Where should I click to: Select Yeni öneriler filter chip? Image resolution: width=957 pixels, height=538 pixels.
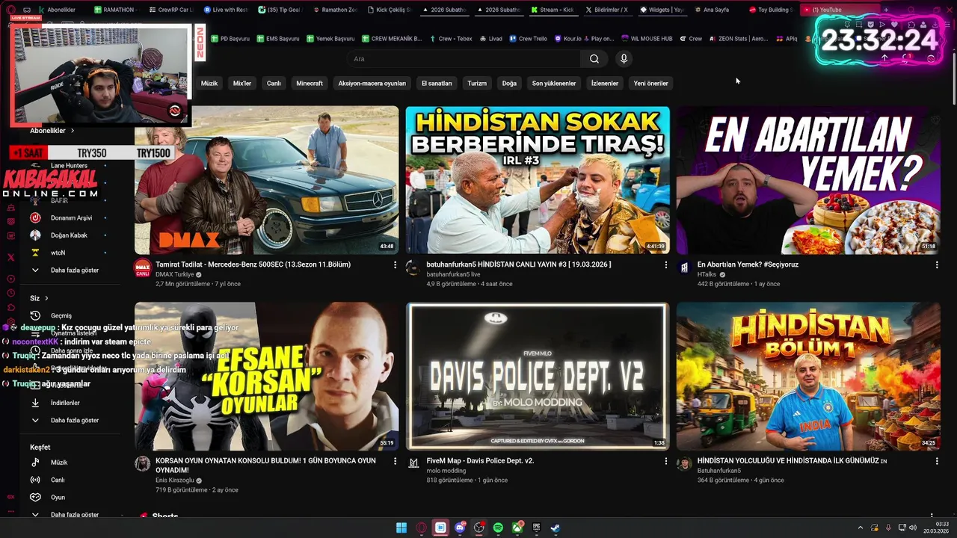pyautogui.click(x=650, y=83)
